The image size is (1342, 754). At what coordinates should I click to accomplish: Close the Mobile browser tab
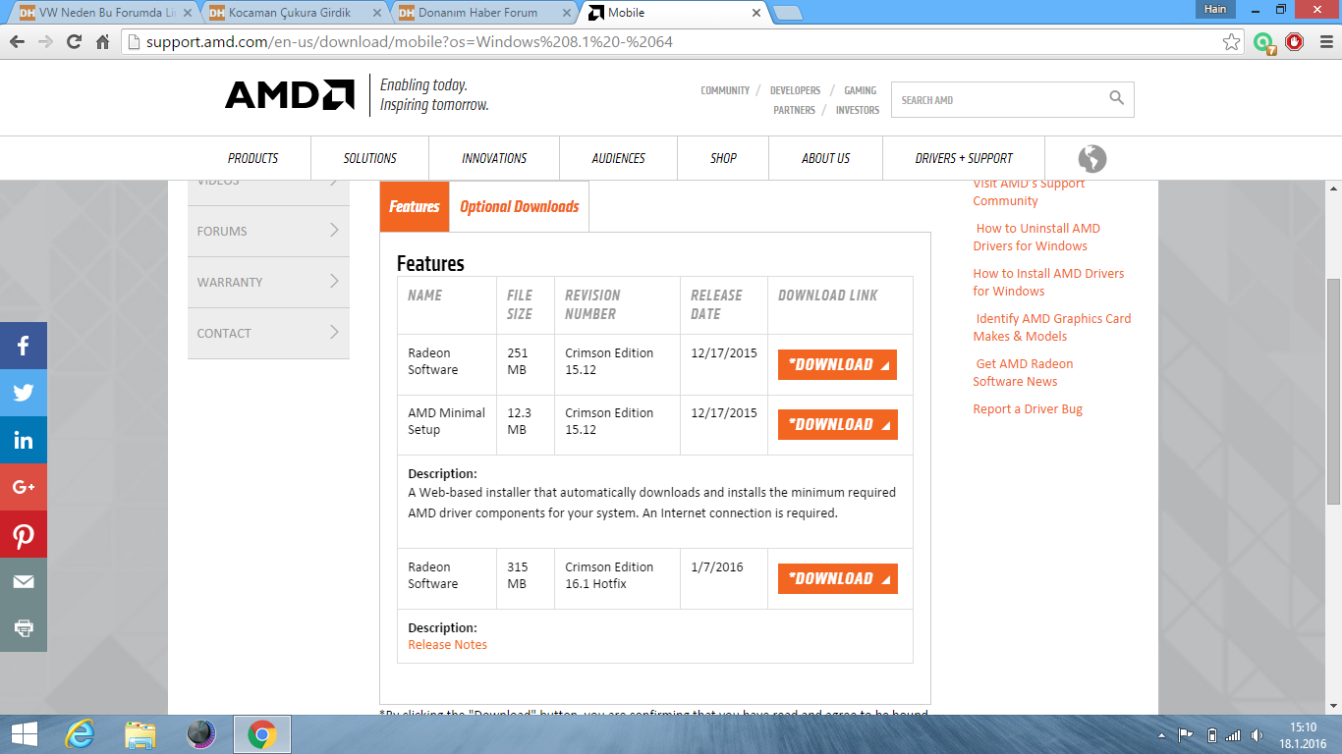pos(755,13)
